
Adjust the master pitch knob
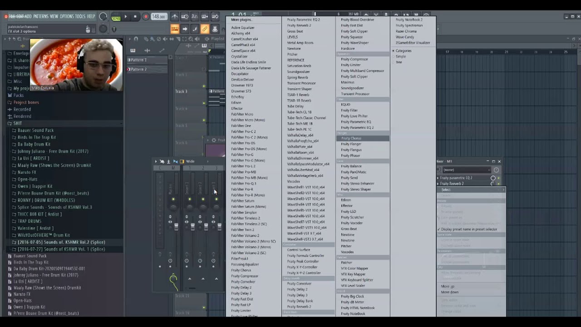[x=103, y=29]
